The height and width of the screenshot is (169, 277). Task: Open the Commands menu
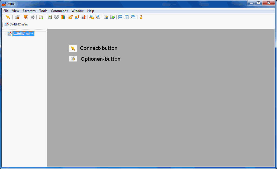pos(59,11)
